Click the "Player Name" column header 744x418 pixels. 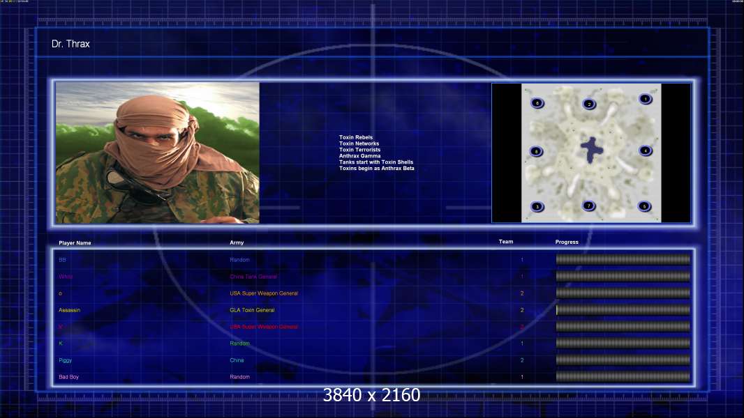75,243
